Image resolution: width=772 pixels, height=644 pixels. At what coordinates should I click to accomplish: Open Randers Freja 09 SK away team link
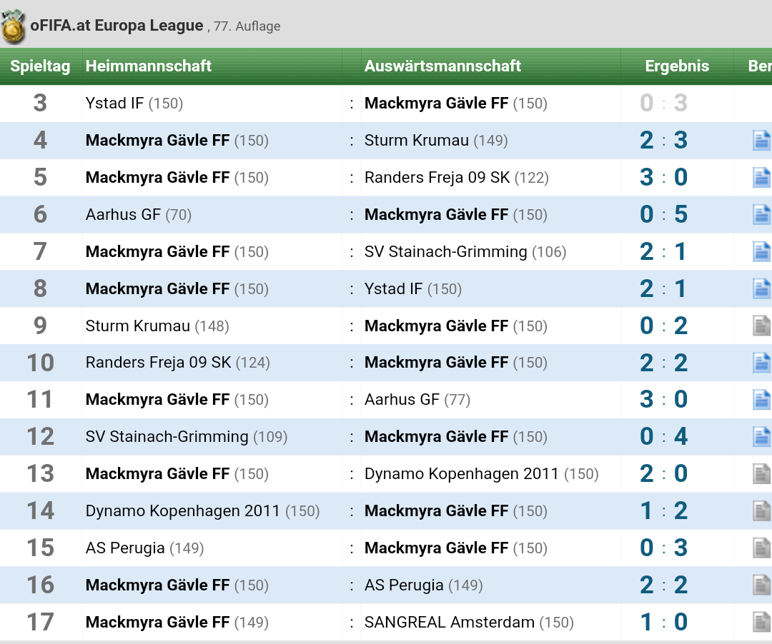pyautogui.click(x=437, y=178)
